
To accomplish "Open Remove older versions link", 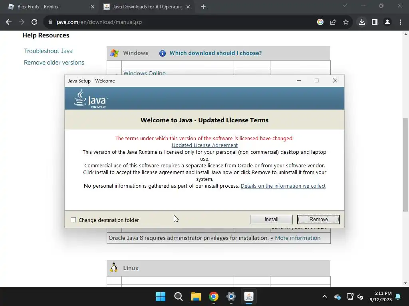I will pos(54,63).
